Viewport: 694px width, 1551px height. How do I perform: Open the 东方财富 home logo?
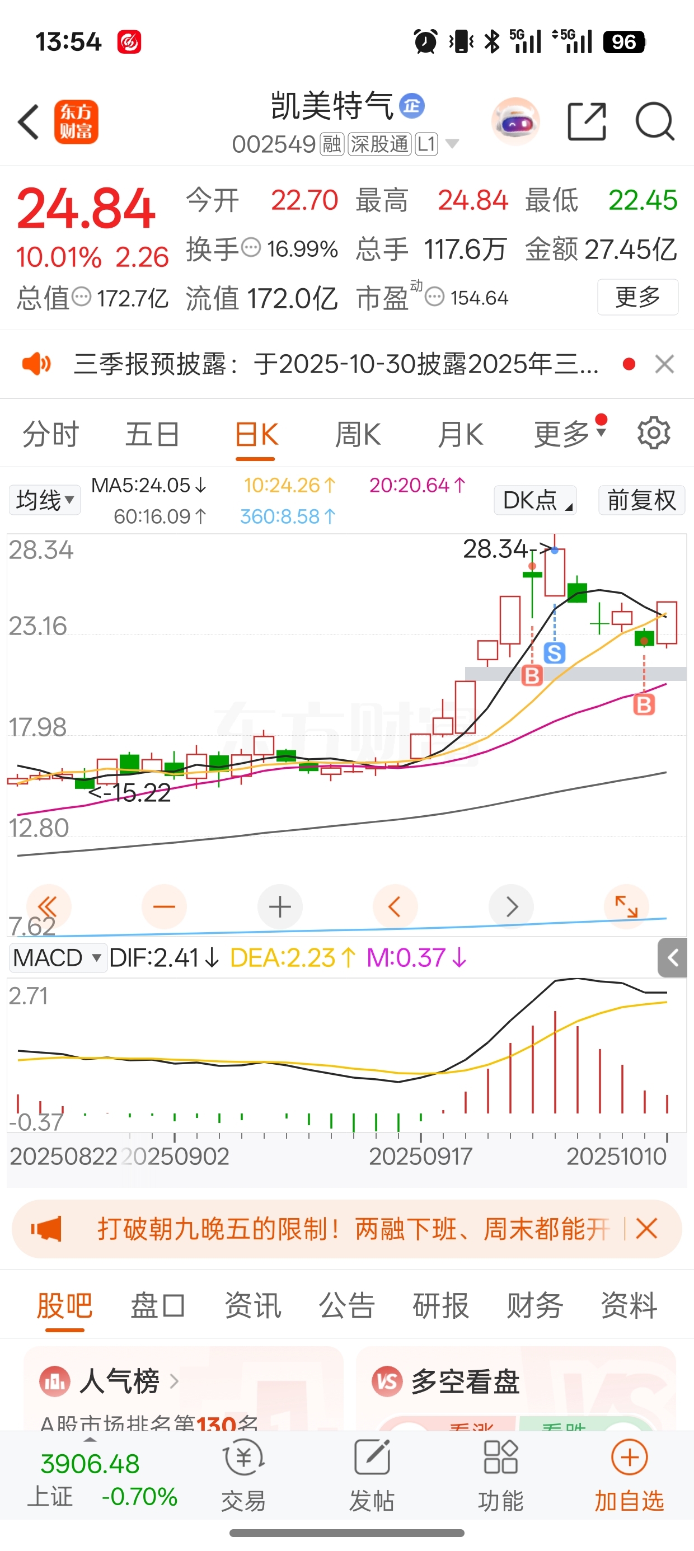pyautogui.click(x=76, y=122)
